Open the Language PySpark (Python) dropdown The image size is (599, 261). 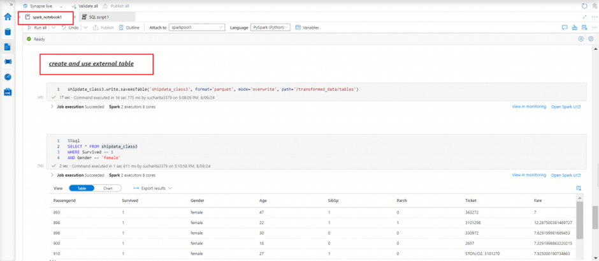point(270,27)
